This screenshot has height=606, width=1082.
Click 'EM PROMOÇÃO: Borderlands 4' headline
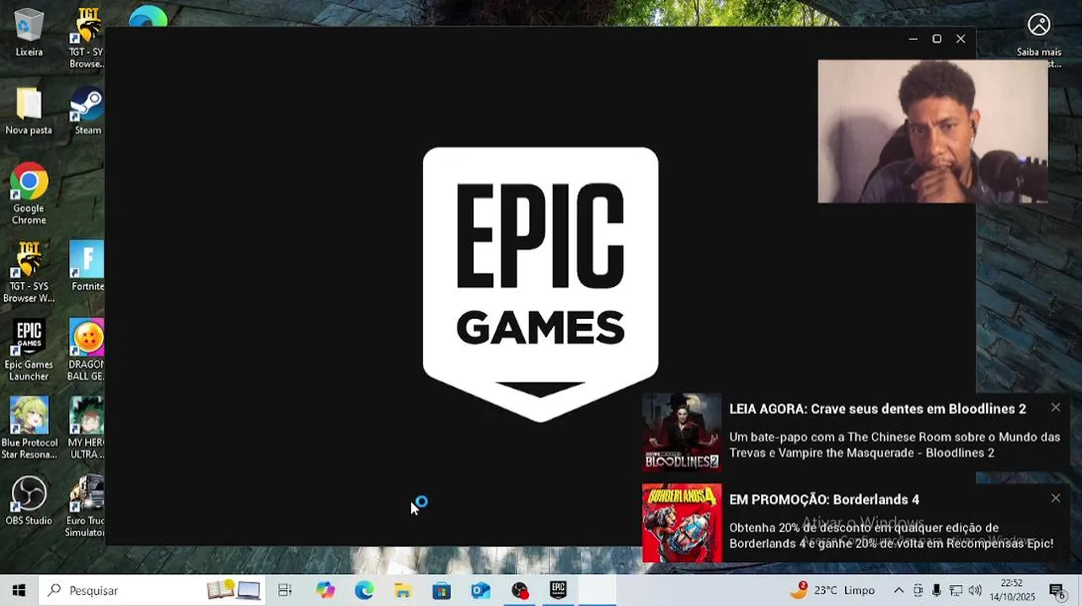click(824, 500)
